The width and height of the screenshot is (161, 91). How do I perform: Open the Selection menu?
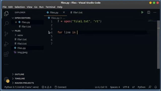click(20, 7)
